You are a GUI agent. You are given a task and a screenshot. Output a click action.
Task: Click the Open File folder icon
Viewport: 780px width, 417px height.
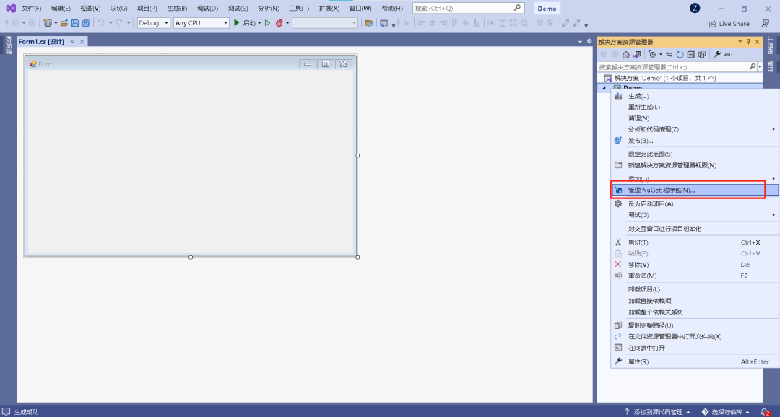64,23
